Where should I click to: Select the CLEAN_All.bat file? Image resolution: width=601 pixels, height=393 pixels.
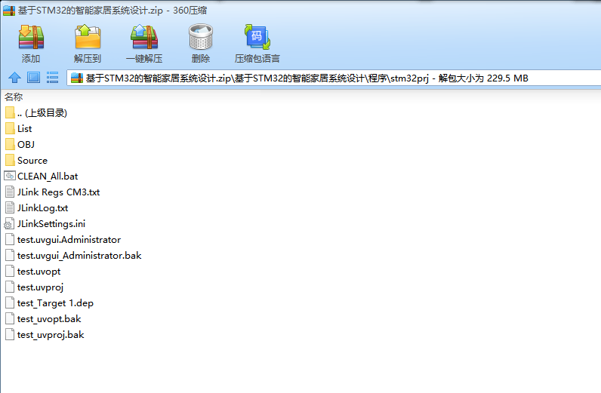pyautogui.click(x=42, y=177)
